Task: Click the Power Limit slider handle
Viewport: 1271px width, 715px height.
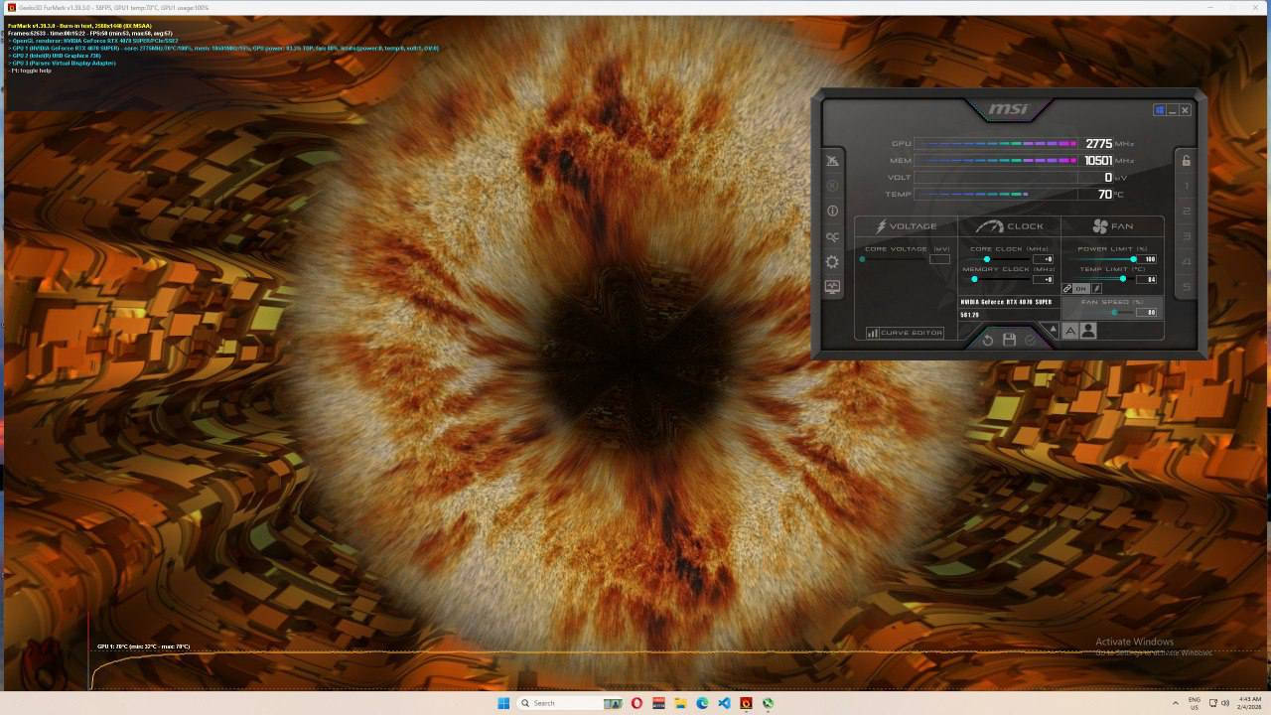Action: click(x=1133, y=259)
